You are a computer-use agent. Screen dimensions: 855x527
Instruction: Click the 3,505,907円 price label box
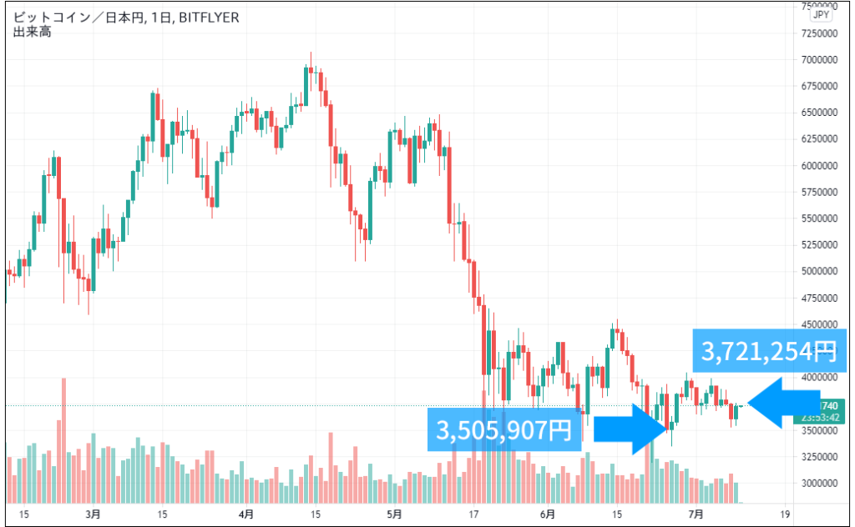click(x=503, y=430)
